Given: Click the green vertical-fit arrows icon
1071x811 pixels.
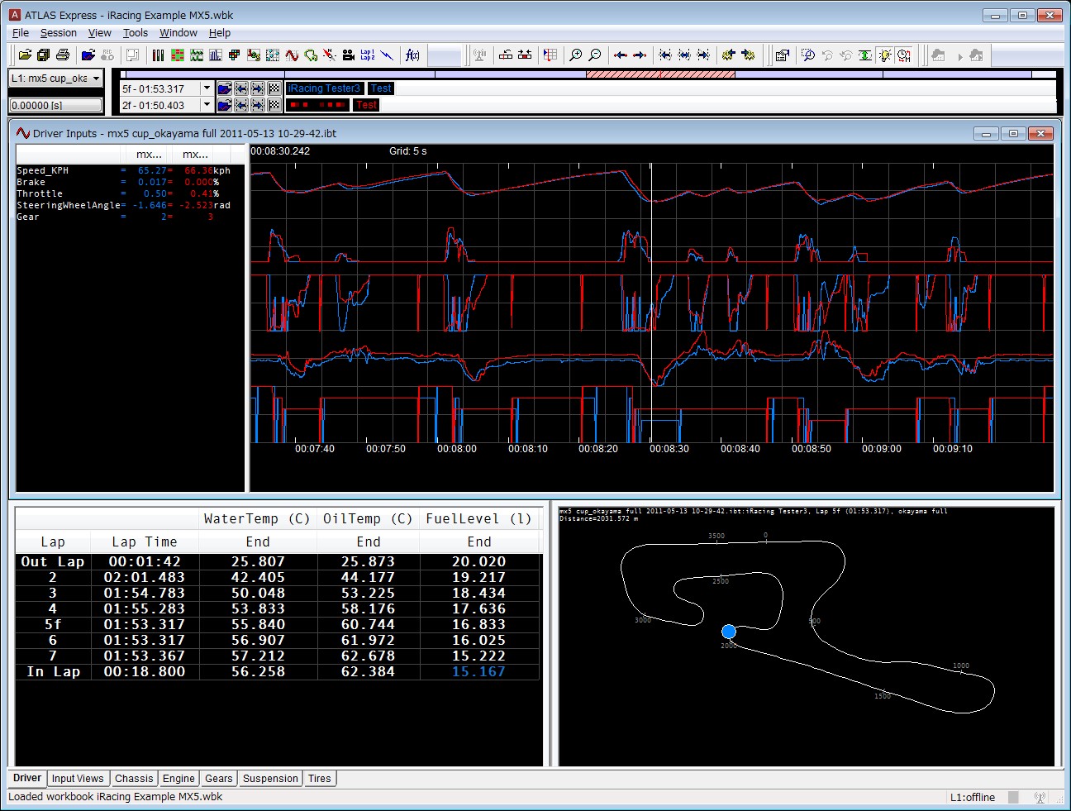Looking at the screenshot, I should [865, 55].
